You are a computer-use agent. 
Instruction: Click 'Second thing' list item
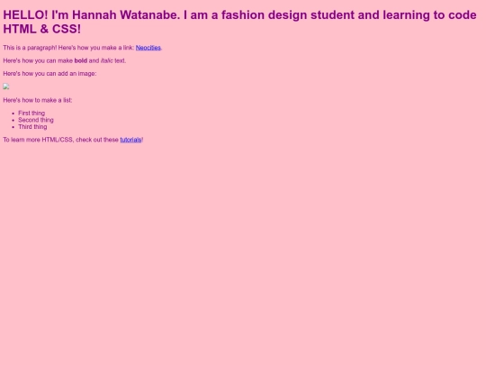coord(36,120)
